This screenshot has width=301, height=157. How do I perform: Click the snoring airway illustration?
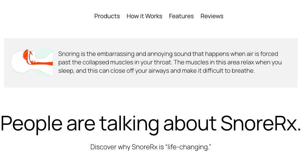(32, 62)
